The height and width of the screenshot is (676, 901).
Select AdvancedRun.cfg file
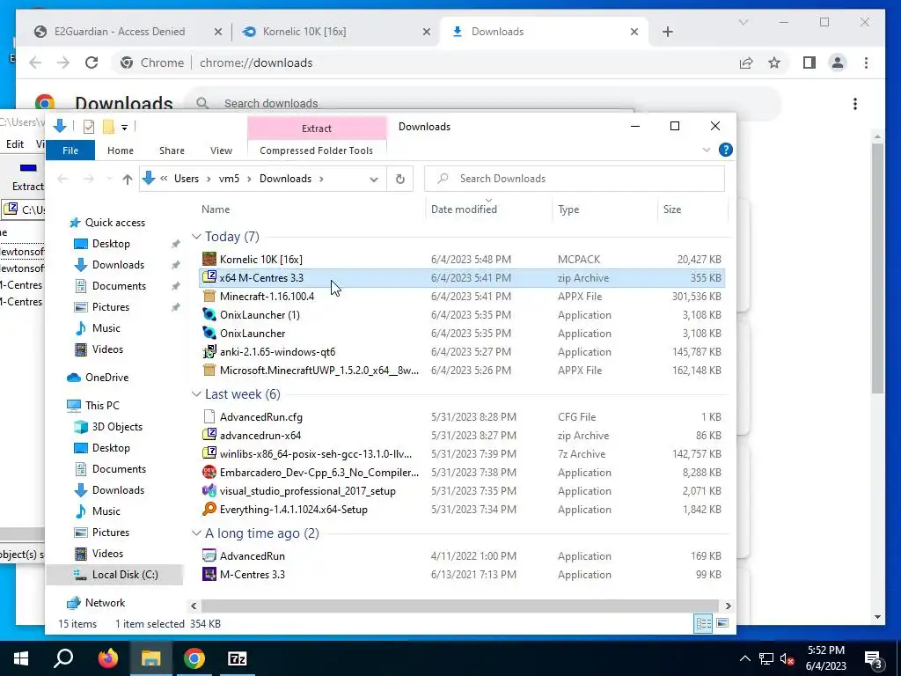[x=260, y=416]
